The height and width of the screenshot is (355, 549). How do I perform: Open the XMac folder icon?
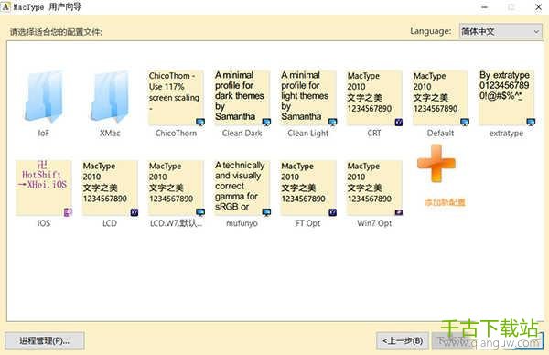tap(110, 96)
